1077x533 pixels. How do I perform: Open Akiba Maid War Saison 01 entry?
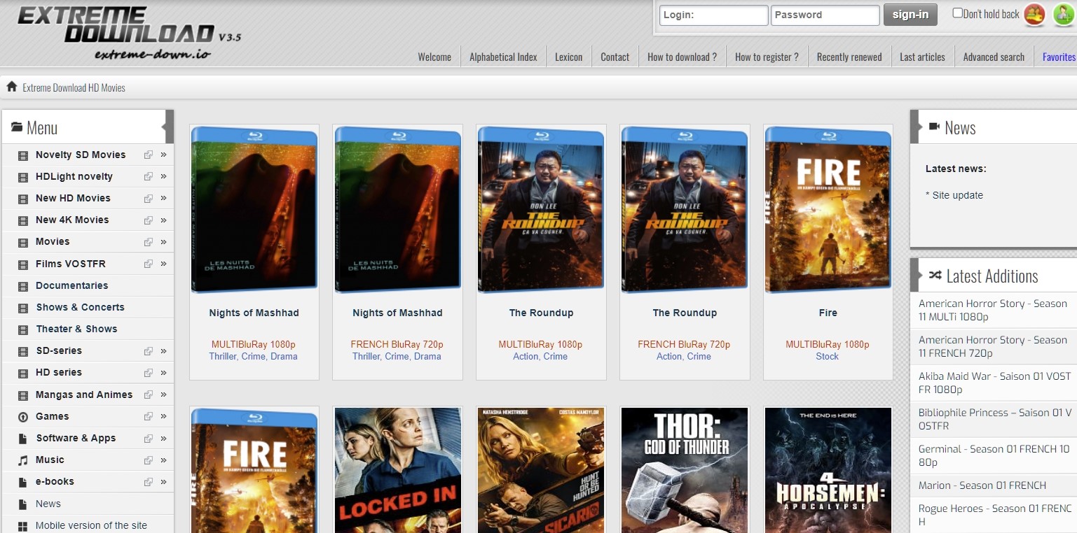994,383
